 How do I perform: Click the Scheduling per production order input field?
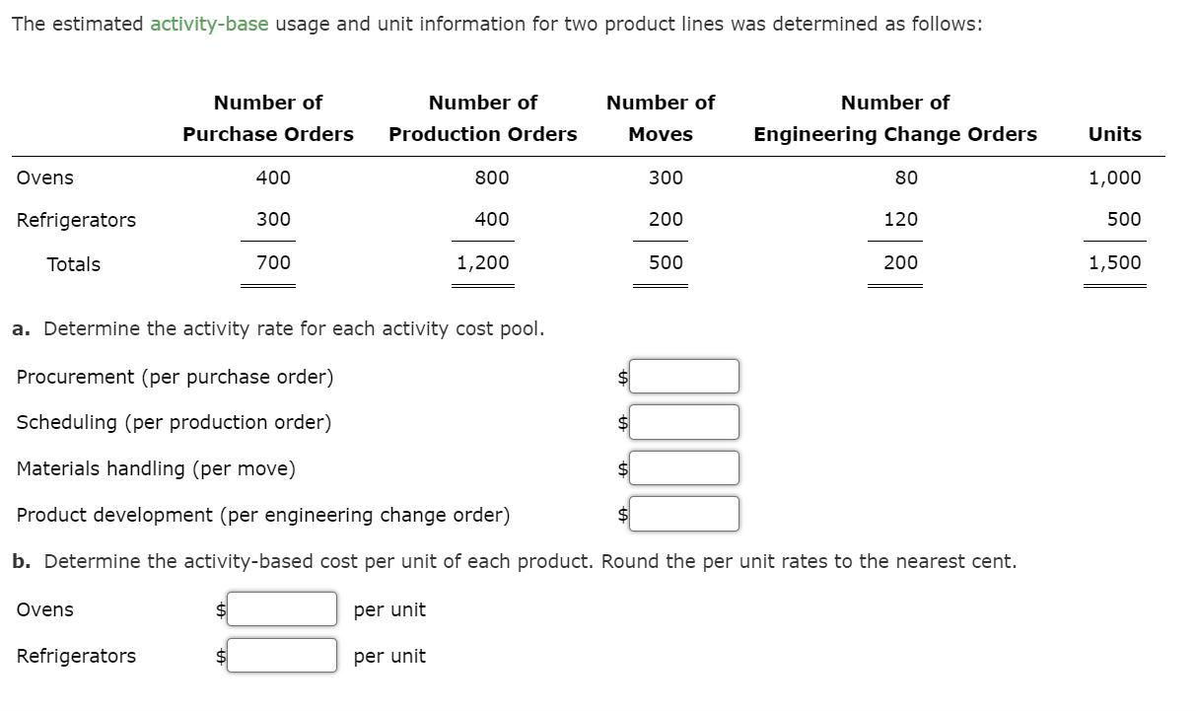tap(684, 422)
